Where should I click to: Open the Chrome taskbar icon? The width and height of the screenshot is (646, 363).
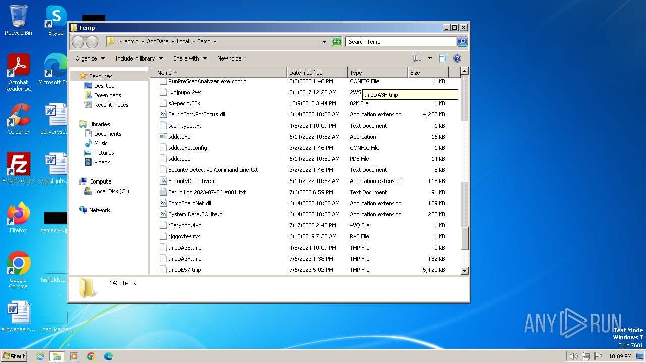click(91, 356)
